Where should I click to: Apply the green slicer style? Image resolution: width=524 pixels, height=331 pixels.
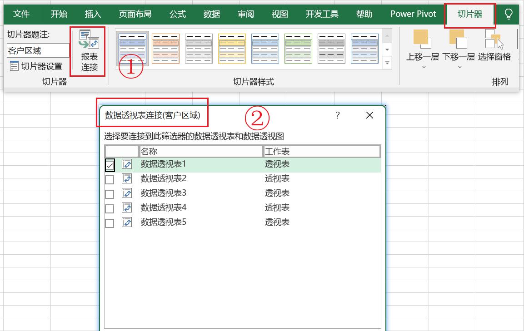click(298, 49)
